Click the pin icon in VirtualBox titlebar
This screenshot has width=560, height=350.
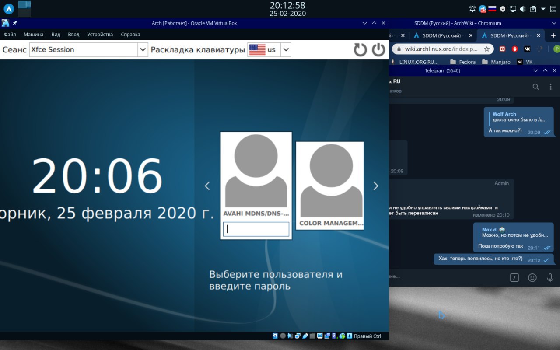click(x=15, y=23)
